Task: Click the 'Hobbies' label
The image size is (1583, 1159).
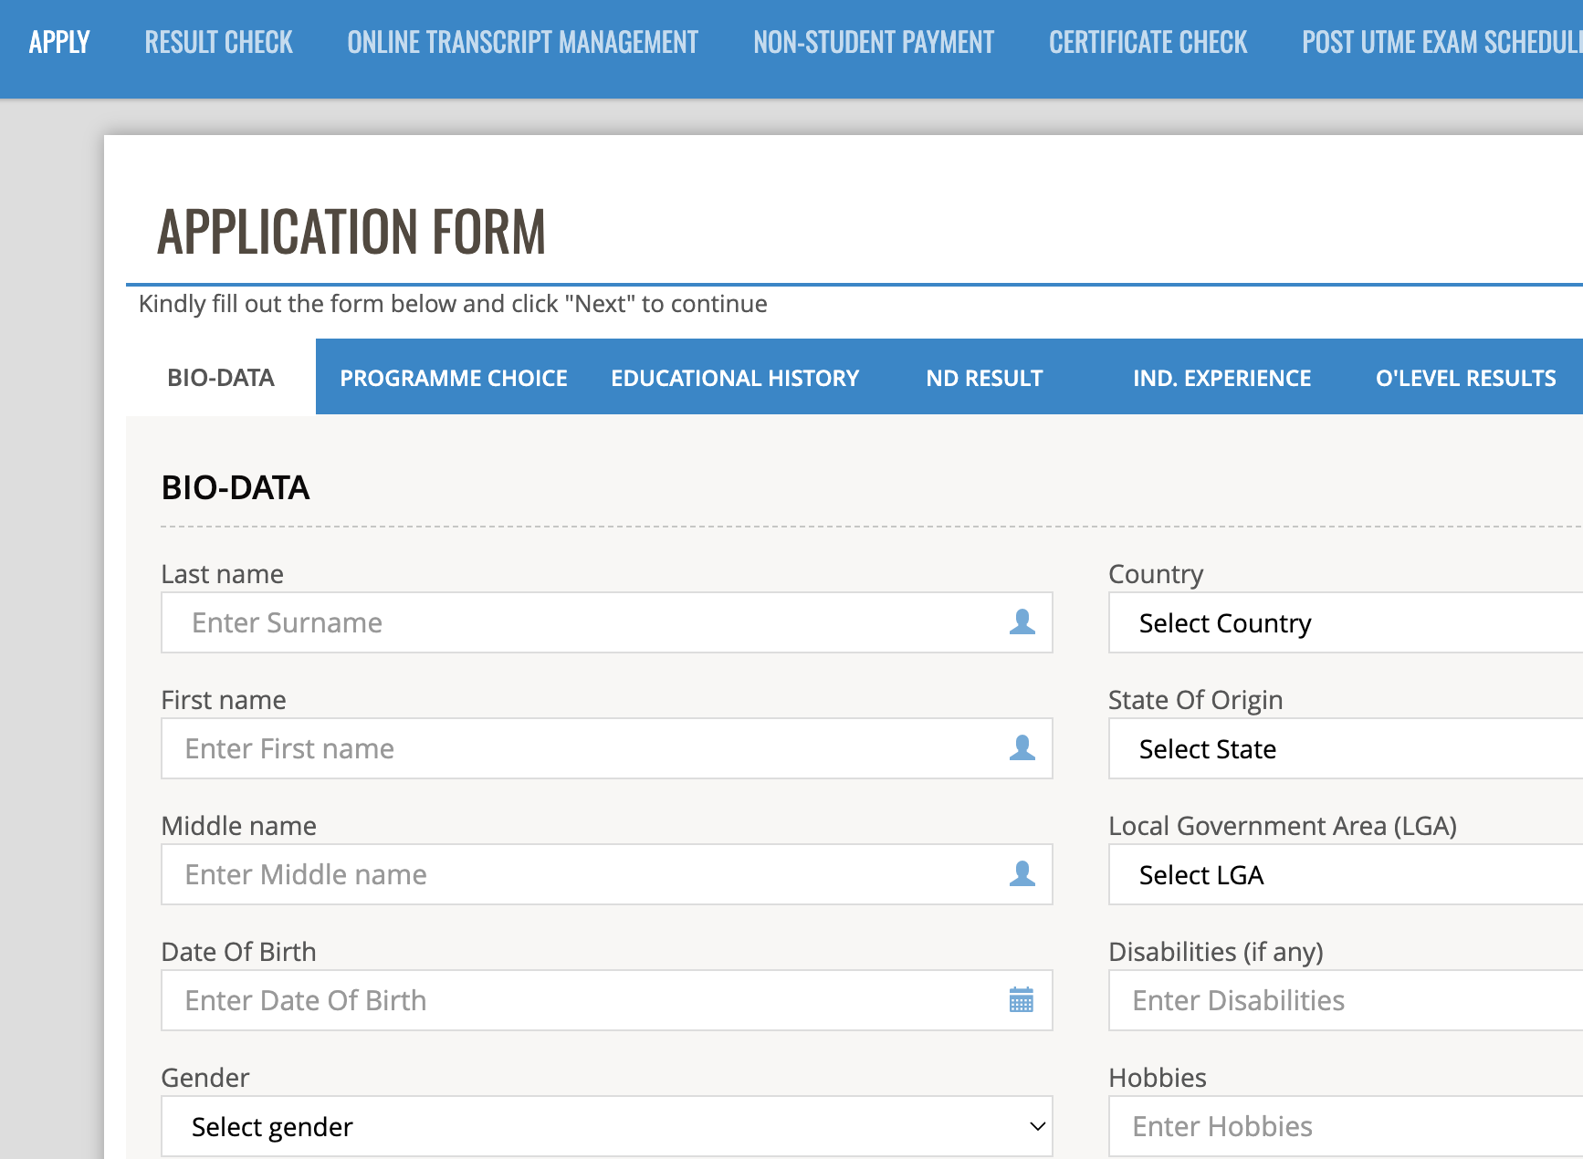Action: click(1158, 1078)
